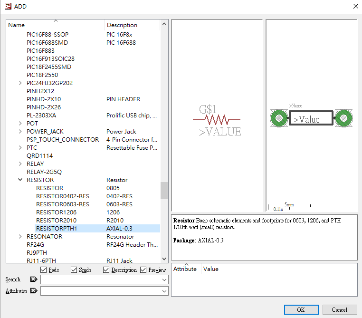Select RESISTOR0603-RES in the tree
Screen dimensions: 362x318
[62, 204]
